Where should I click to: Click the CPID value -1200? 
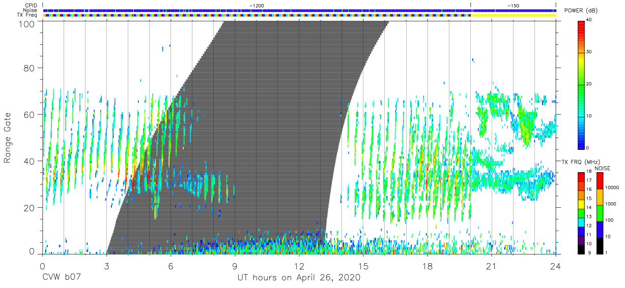tap(256, 5)
